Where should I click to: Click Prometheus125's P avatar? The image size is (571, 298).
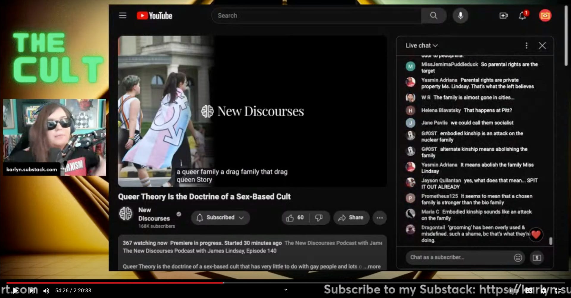[410, 198]
